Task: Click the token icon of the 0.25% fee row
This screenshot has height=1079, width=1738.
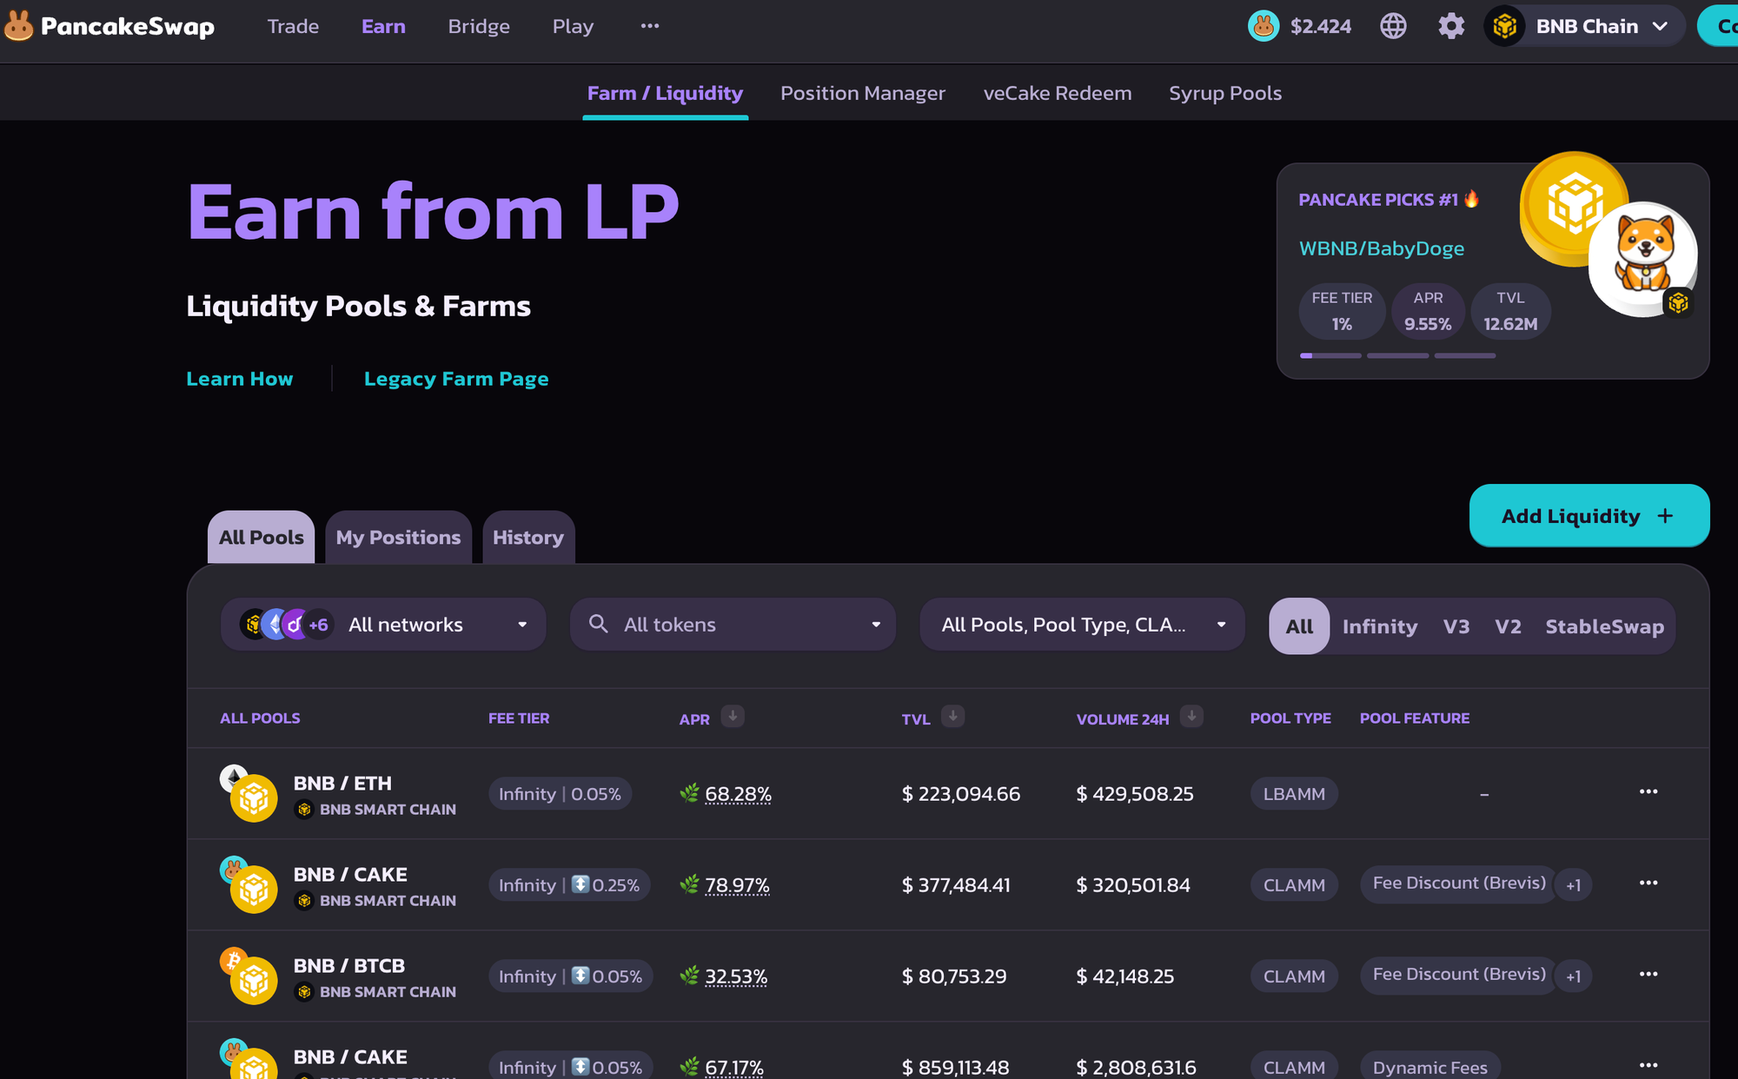Action: [249, 884]
